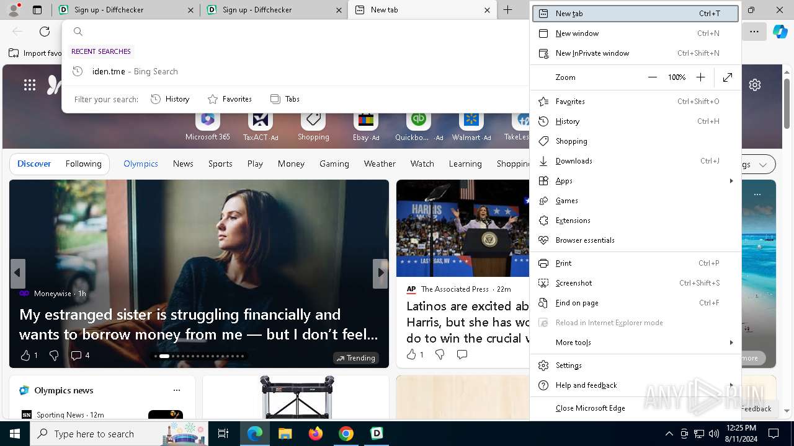The height and width of the screenshot is (446, 794).
Task: Open Games menu entry
Action: [635, 201]
